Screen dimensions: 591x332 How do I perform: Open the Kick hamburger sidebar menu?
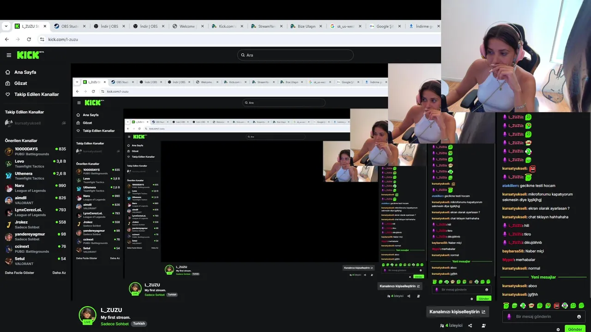tap(9, 55)
